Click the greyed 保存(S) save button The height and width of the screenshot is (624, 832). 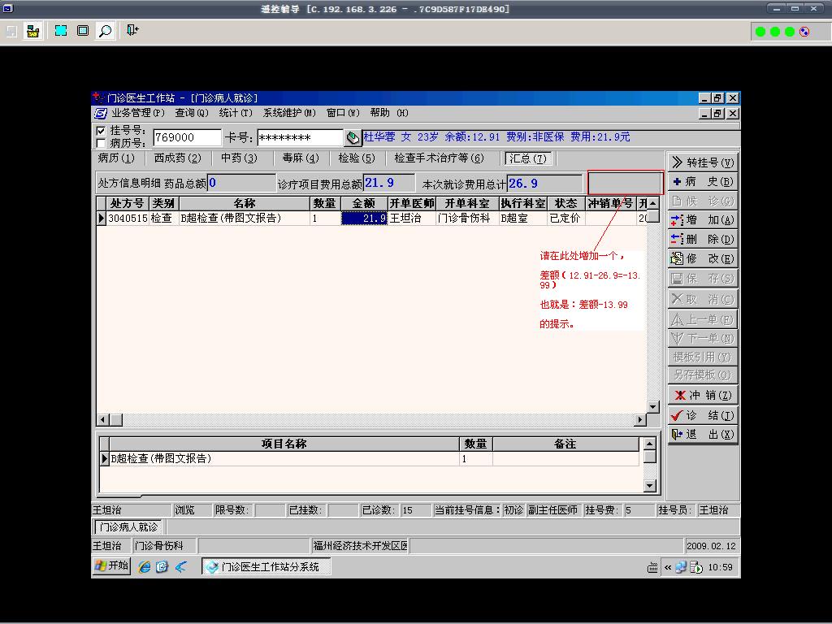[703, 279]
